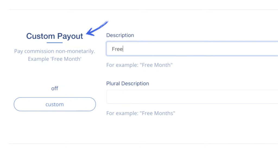Click the top horizontal divider line

pos(143,10)
